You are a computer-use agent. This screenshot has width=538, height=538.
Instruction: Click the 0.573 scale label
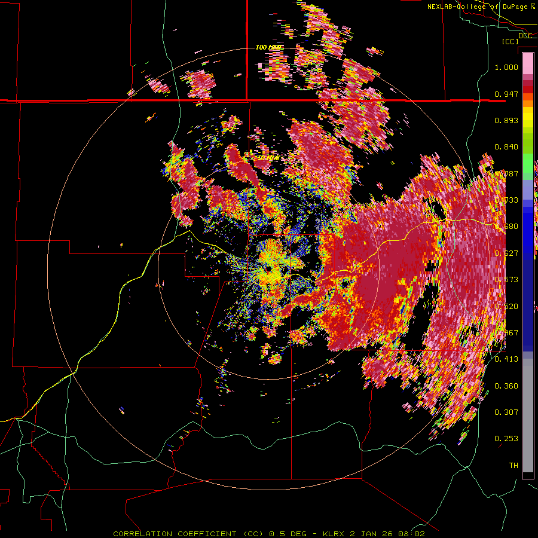pos(506,280)
